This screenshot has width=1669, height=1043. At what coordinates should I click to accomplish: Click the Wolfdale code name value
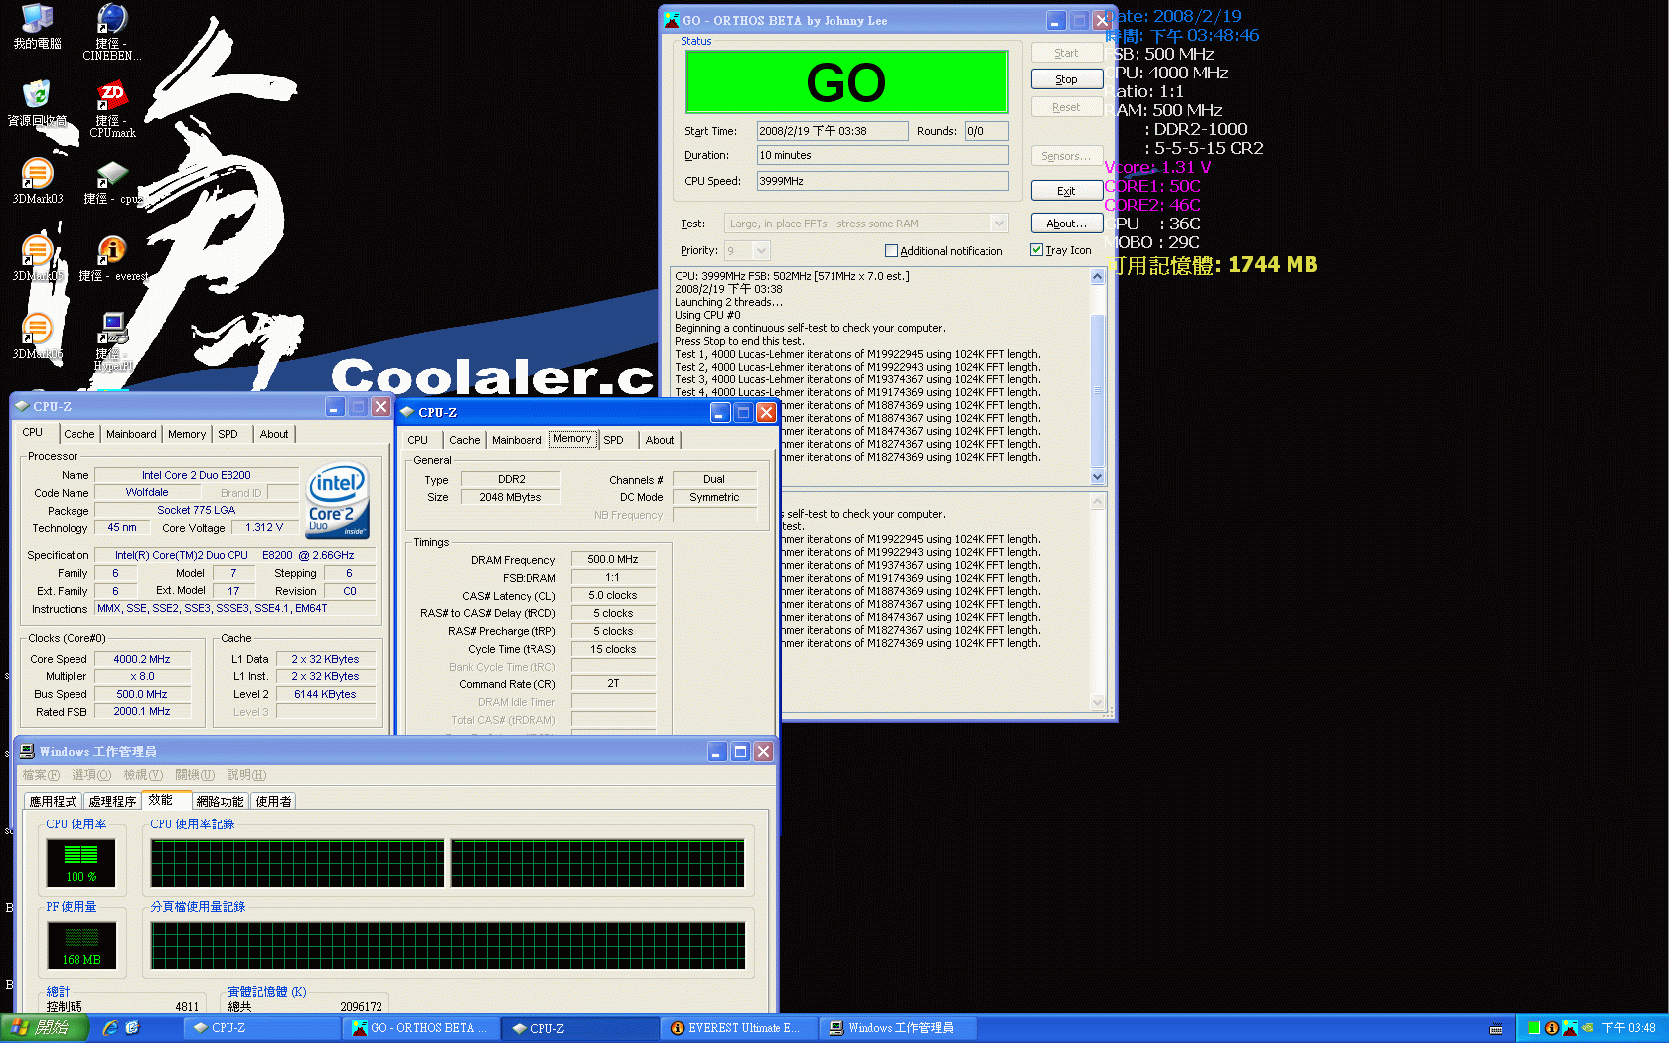tap(147, 493)
